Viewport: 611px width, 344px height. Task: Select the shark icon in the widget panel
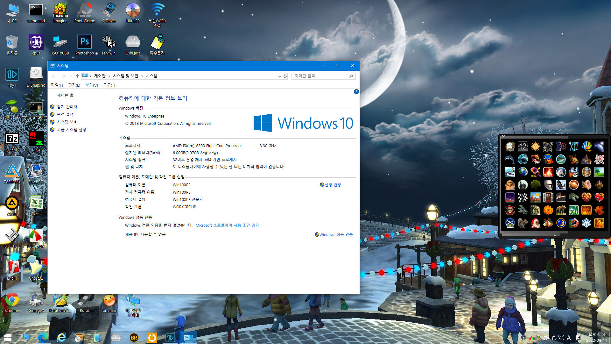[x=523, y=159]
